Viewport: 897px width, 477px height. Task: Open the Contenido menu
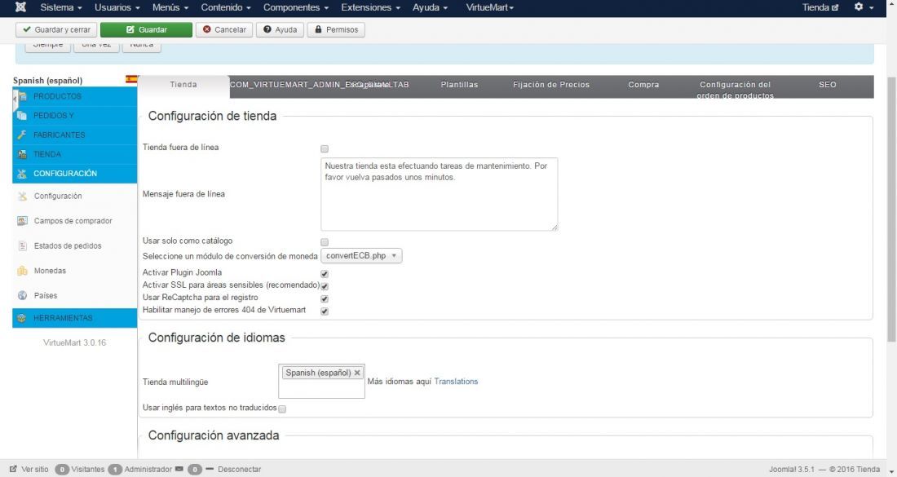[x=225, y=7]
